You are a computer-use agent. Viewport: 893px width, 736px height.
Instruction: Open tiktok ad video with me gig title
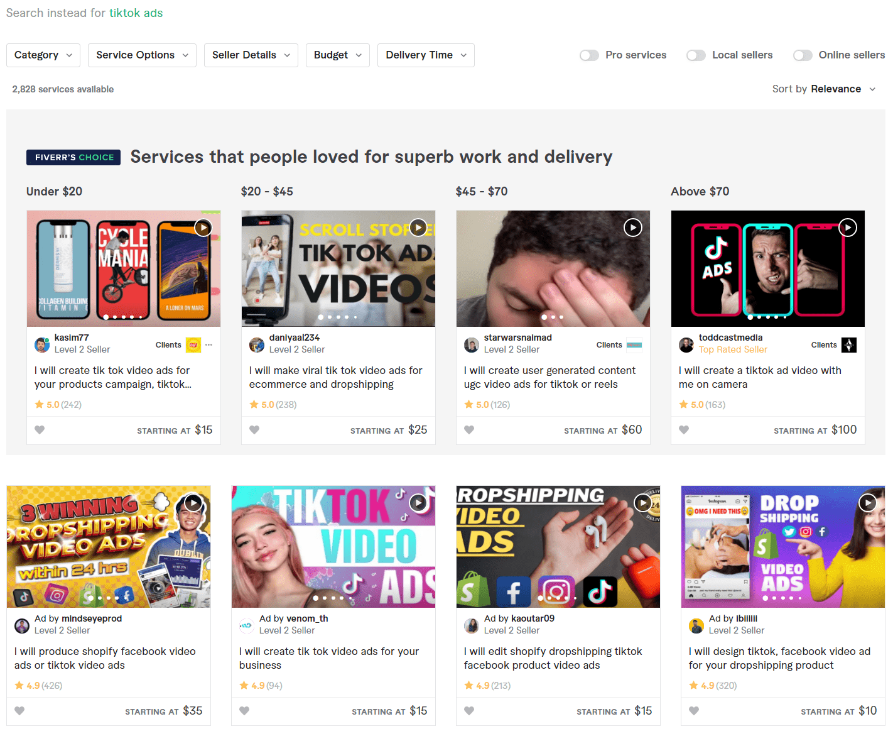[x=760, y=377]
